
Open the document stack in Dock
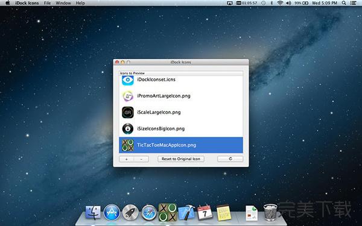252,213
